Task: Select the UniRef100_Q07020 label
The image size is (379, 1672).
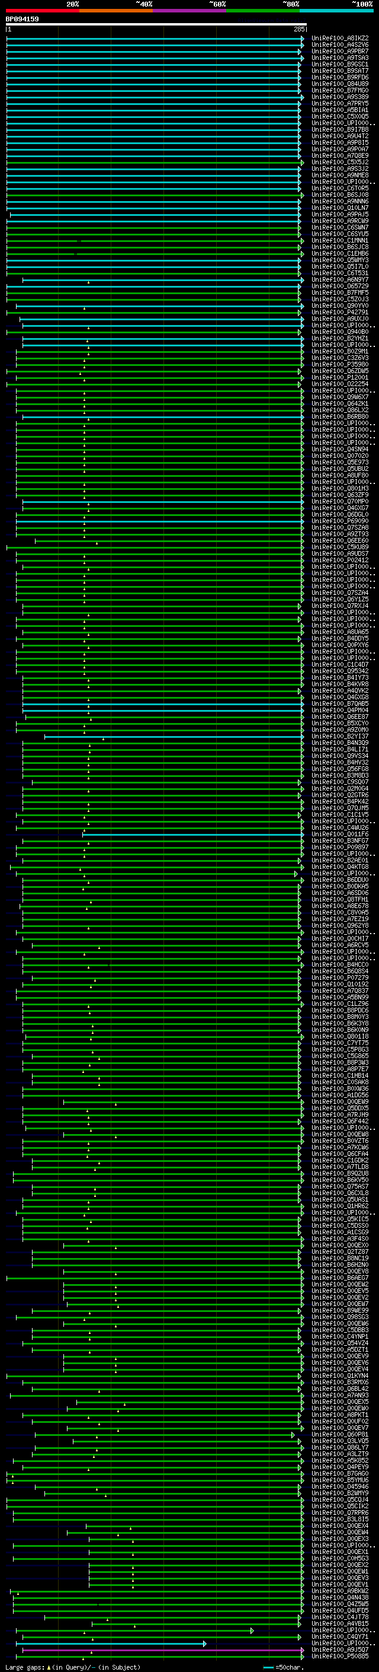Action: 339,456
